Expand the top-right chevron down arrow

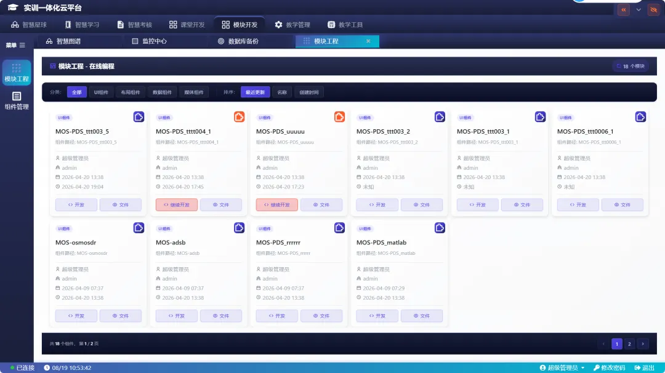pyautogui.click(x=639, y=10)
